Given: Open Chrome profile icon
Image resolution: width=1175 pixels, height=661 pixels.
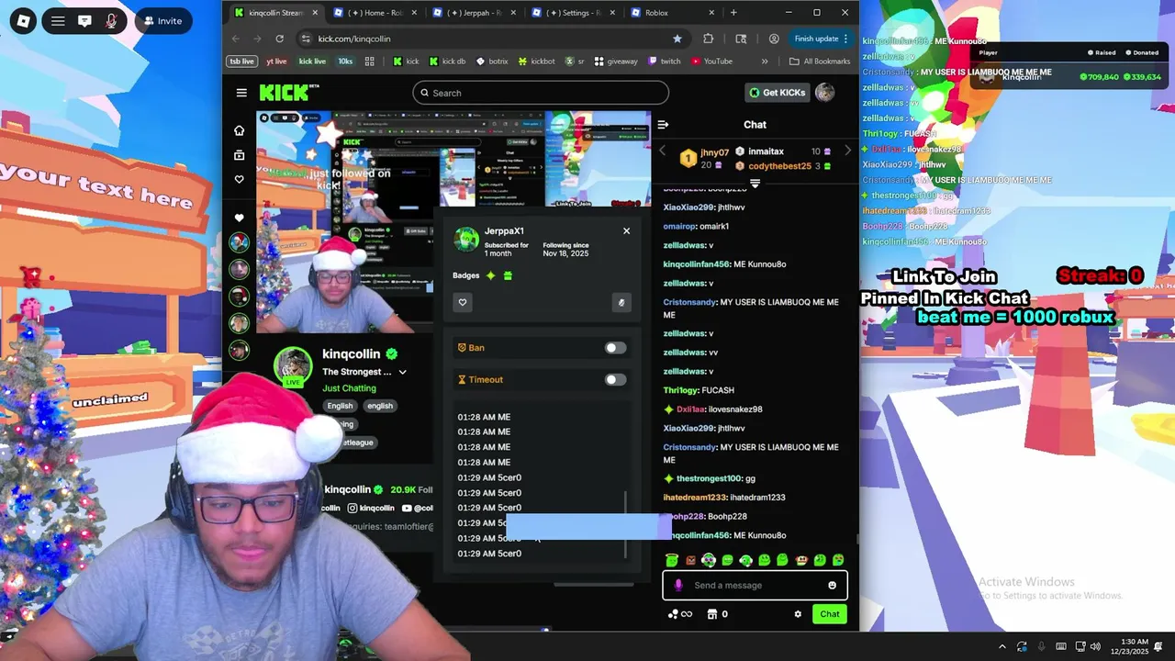Looking at the screenshot, I should click(x=774, y=39).
